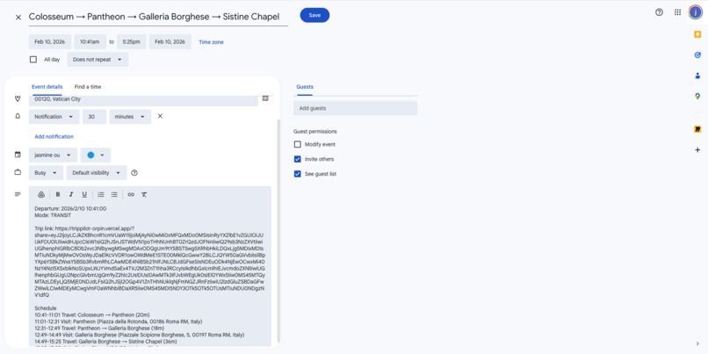Apply bold formatting in description

[58, 195]
